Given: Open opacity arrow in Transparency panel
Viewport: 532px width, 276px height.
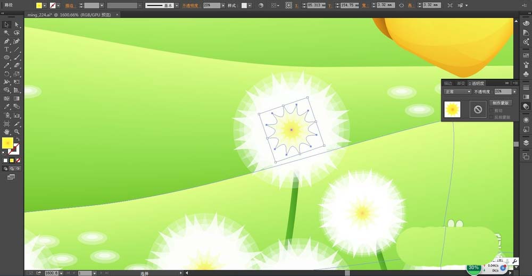Looking at the screenshot, I should pos(514,91).
